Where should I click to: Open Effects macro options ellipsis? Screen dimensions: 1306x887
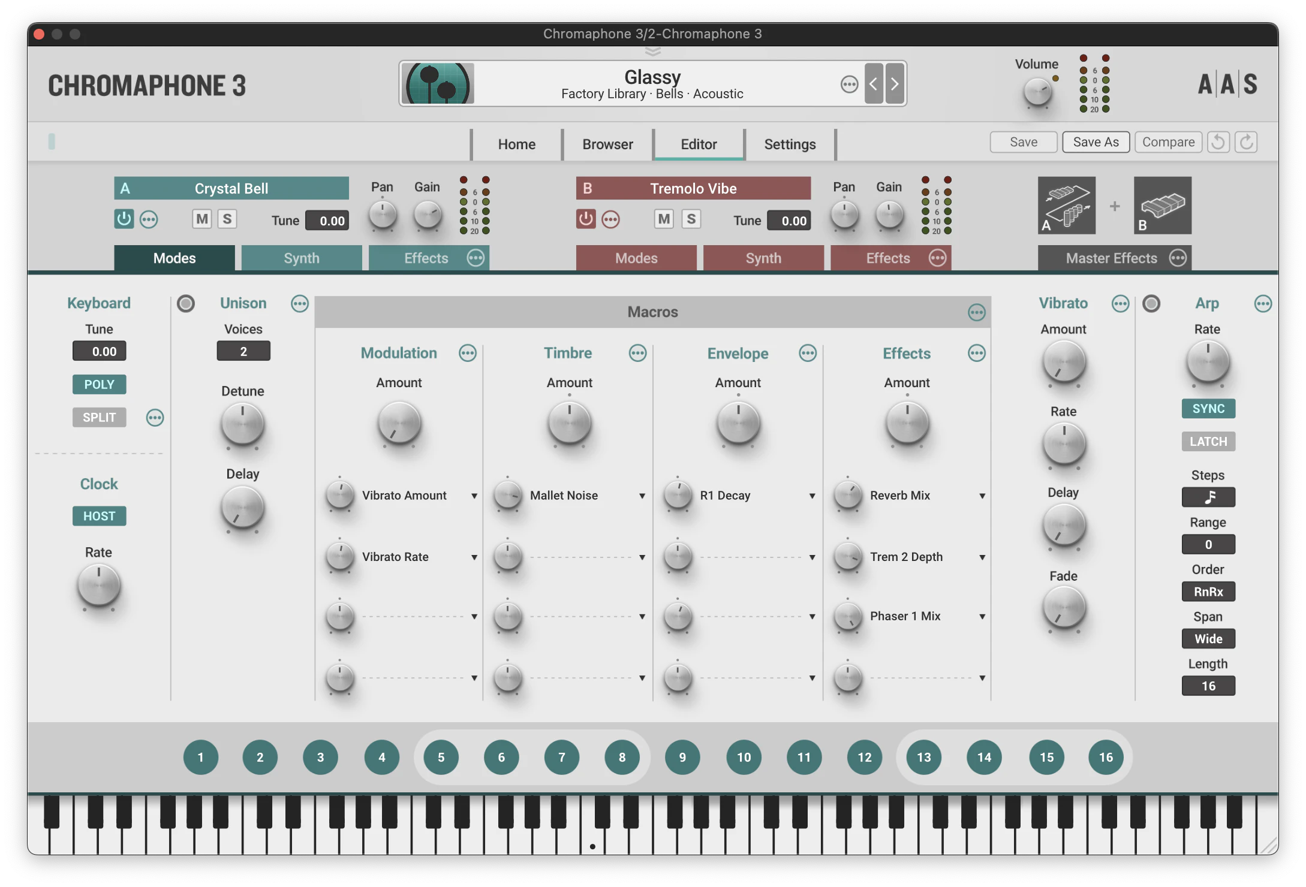[x=977, y=354]
